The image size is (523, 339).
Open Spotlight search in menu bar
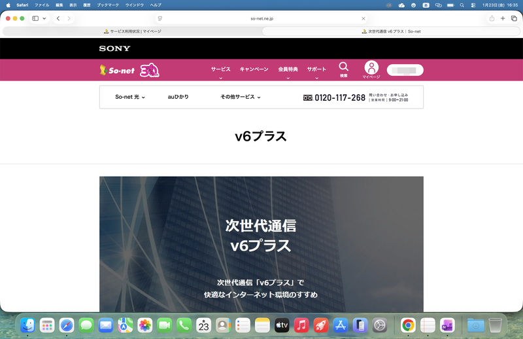462,5
